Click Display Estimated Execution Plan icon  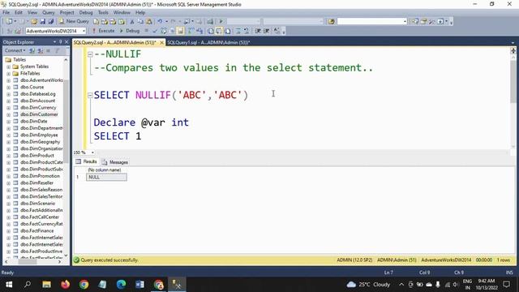pos(164,31)
